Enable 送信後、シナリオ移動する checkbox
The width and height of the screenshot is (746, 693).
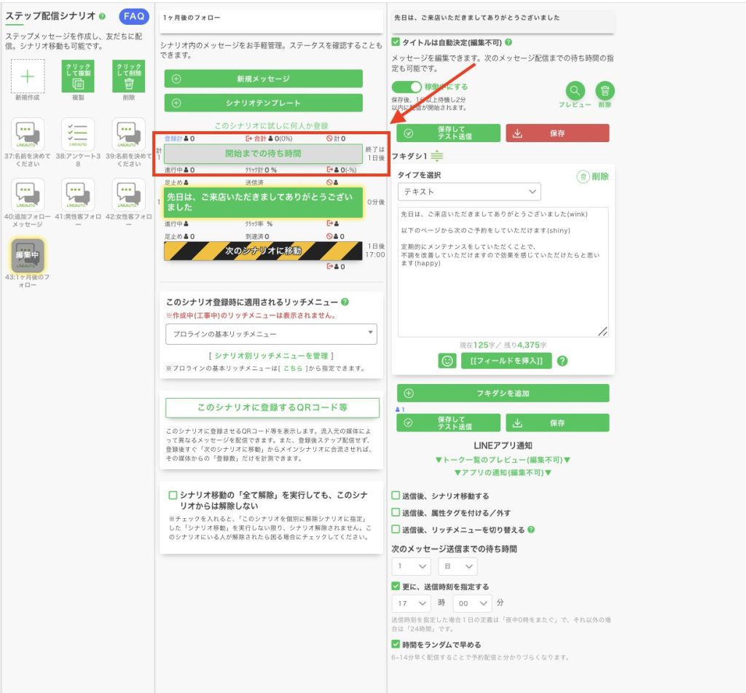[396, 496]
